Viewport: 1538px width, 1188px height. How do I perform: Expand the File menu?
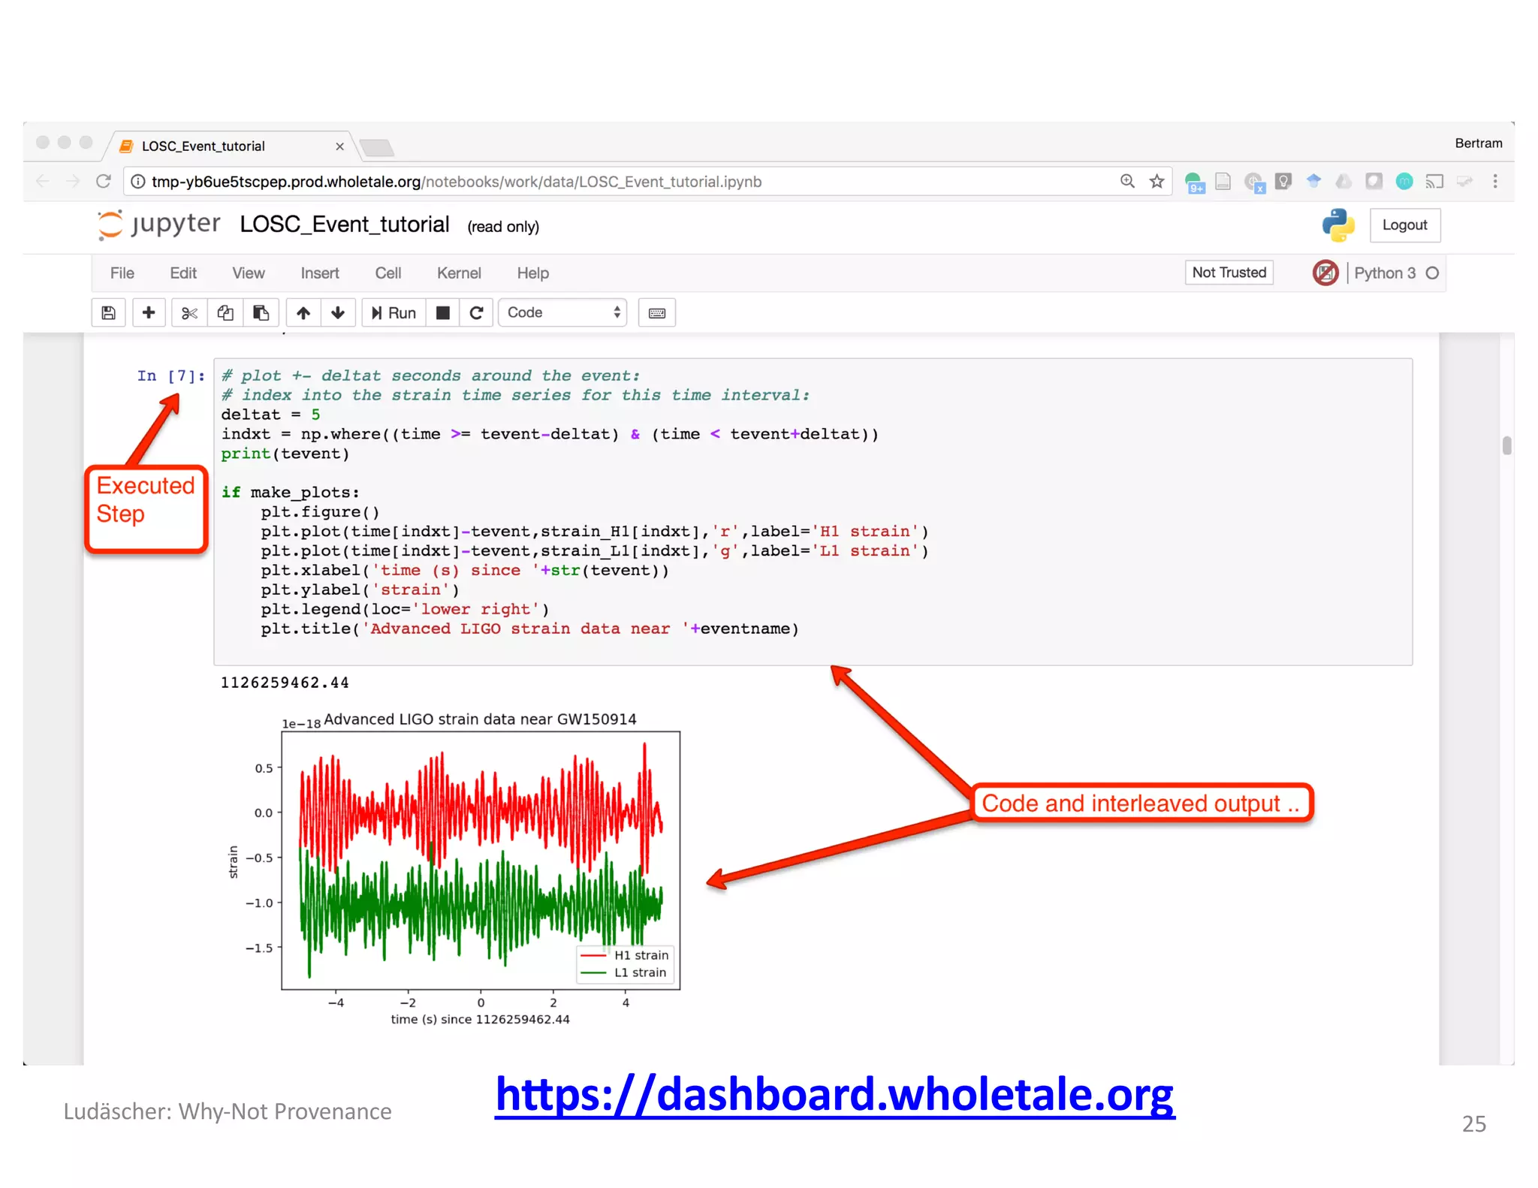(x=122, y=273)
